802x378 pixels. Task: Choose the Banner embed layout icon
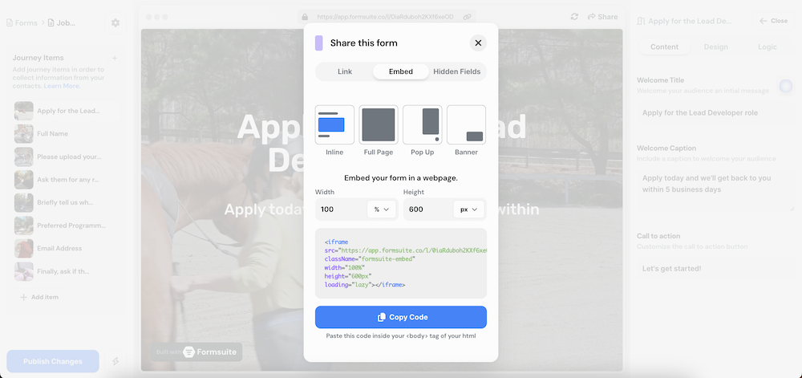(466, 124)
